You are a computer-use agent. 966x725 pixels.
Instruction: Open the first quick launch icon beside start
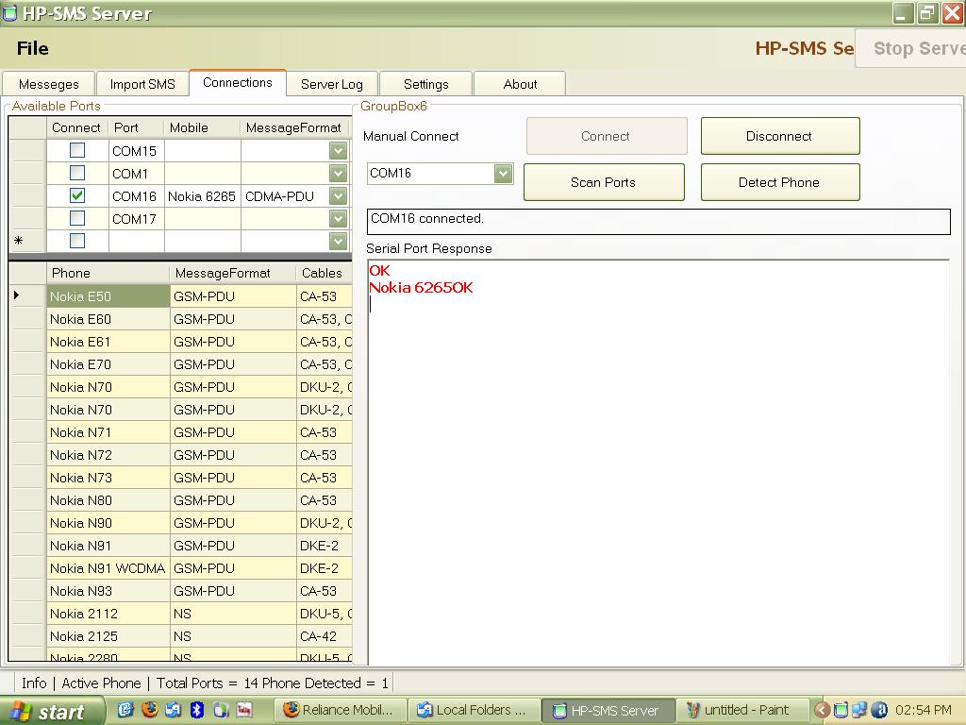[x=125, y=710]
